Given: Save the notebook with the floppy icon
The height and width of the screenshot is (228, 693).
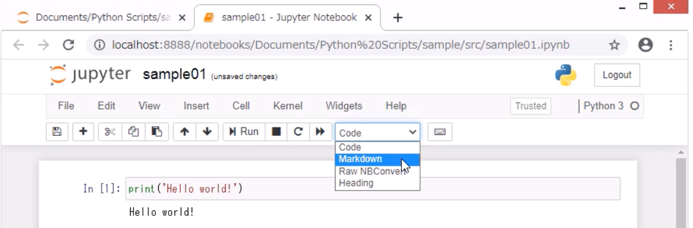Looking at the screenshot, I should [57, 132].
